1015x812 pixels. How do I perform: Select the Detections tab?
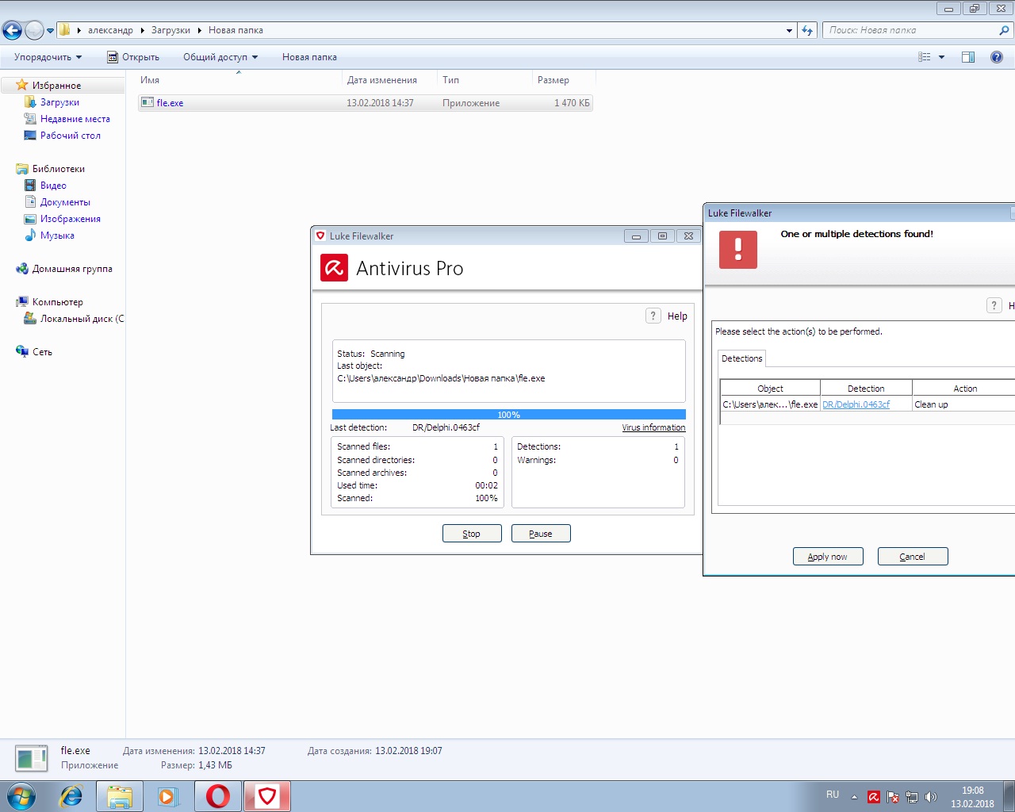click(x=741, y=358)
